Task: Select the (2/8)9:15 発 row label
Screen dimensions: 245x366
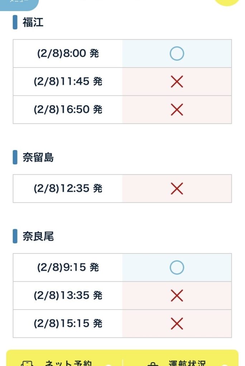Action: coord(68,267)
